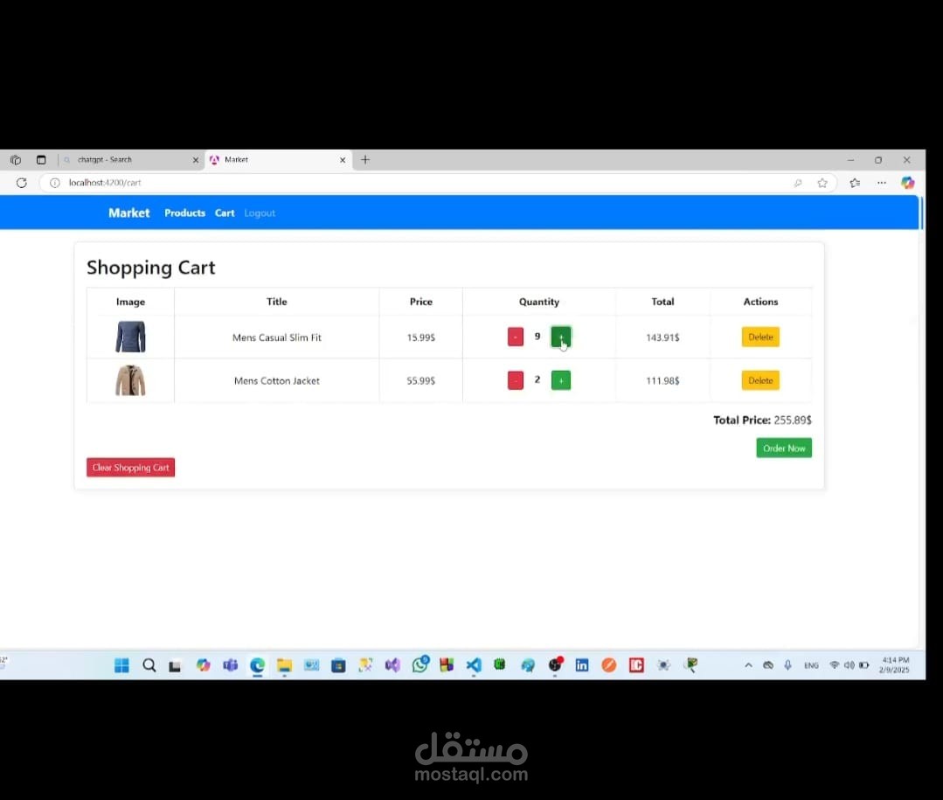Click the Mens Casual Slim Fit thumbnail
The image size is (943, 800).
[x=129, y=337]
